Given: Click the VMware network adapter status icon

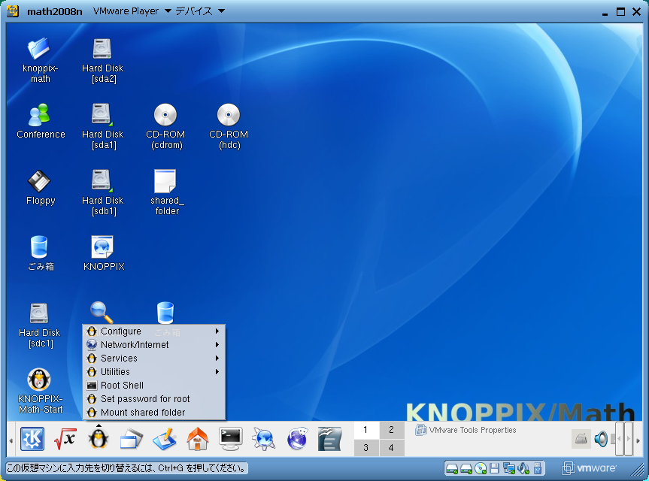Looking at the screenshot, I should 508,468.
